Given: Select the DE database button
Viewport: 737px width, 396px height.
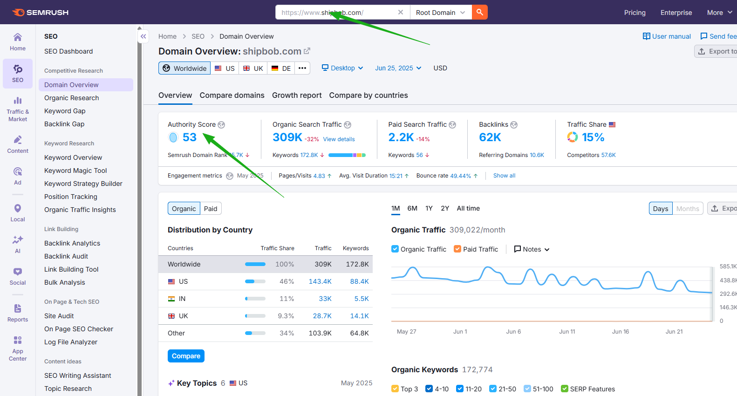Looking at the screenshot, I should tap(281, 68).
